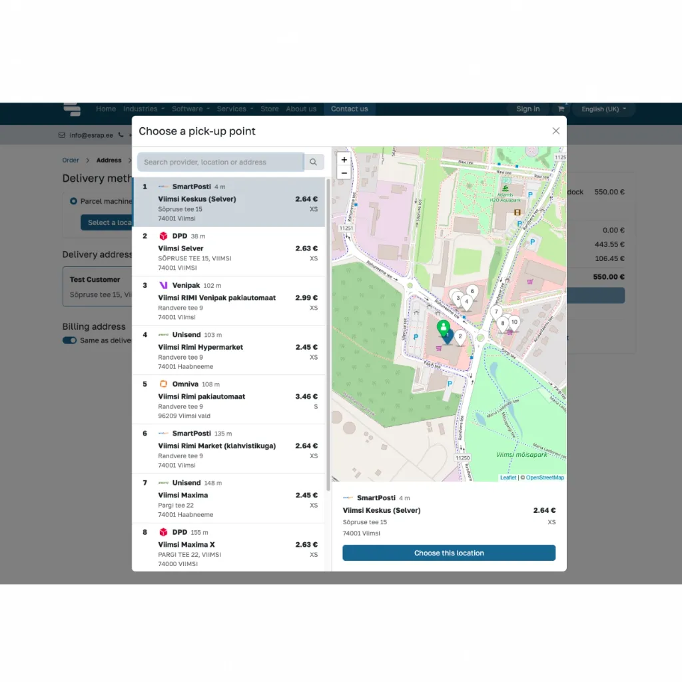Click map marker number 8
The width and height of the screenshot is (682, 682).
pyautogui.click(x=503, y=324)
